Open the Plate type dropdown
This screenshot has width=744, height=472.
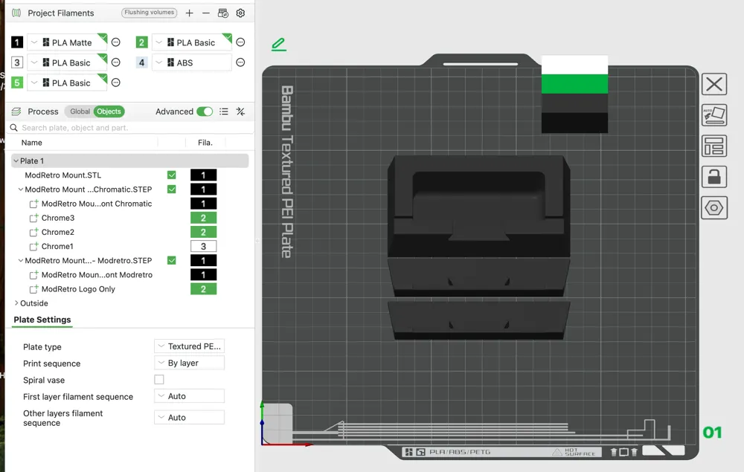click(189, 346)
